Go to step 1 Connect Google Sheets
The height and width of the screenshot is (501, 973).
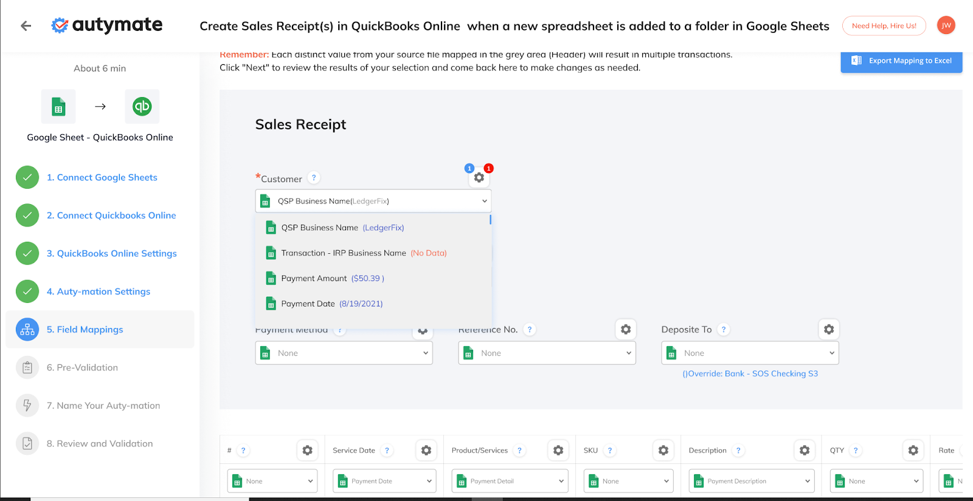[x=102, y=177]
